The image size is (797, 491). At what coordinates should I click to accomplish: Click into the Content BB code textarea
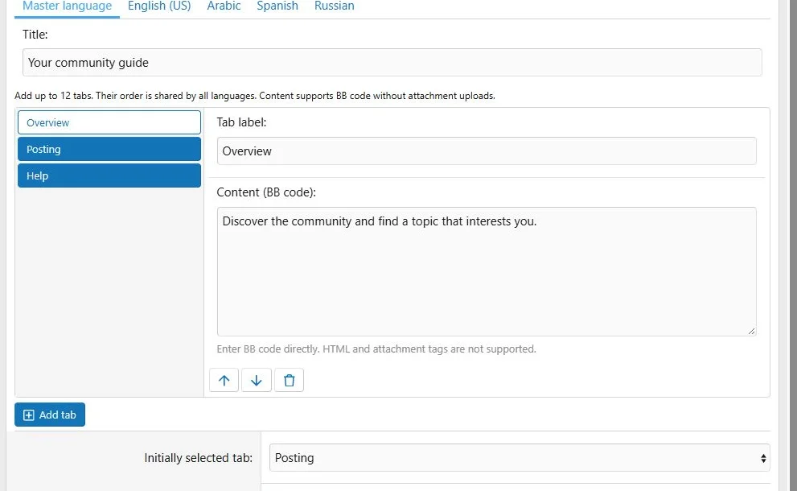click(x=487, y=272)
